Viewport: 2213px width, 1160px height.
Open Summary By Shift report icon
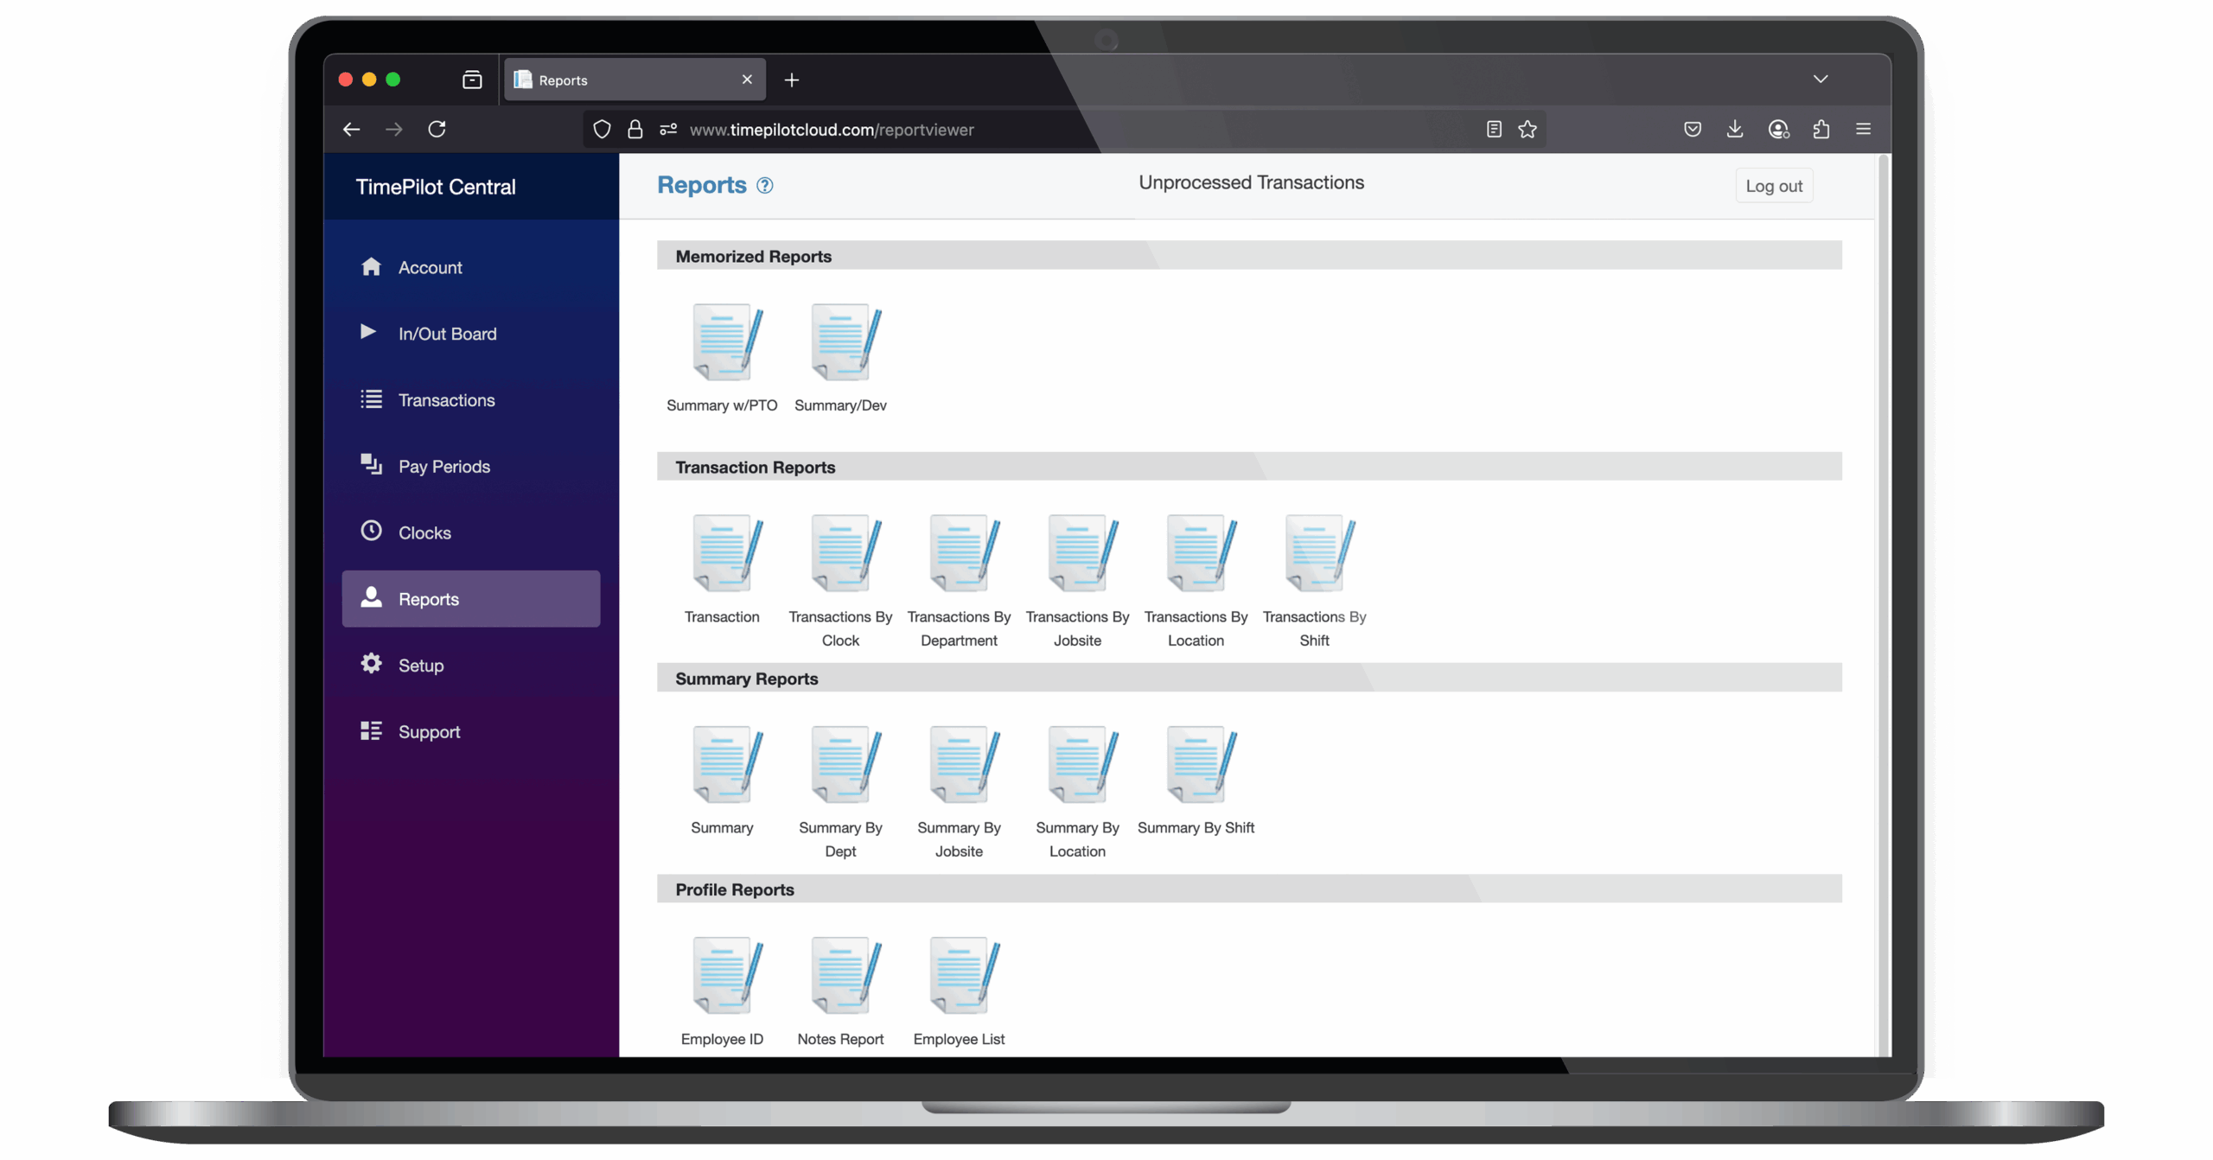pyautogui.click(x=1200, y=765)
